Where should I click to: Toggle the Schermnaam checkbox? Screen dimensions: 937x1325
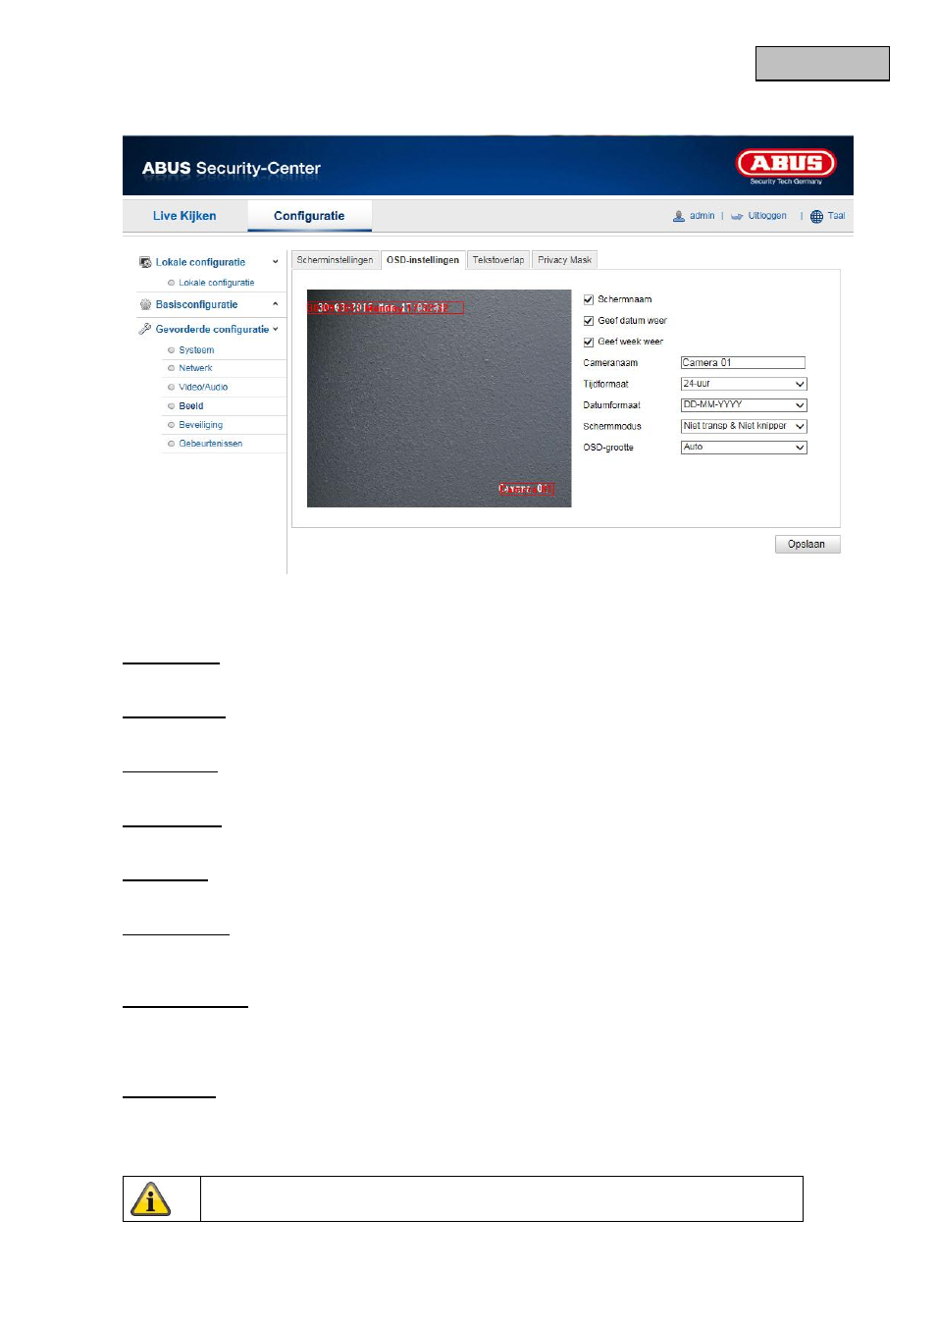pyautogui.click(x=589, y=299)
